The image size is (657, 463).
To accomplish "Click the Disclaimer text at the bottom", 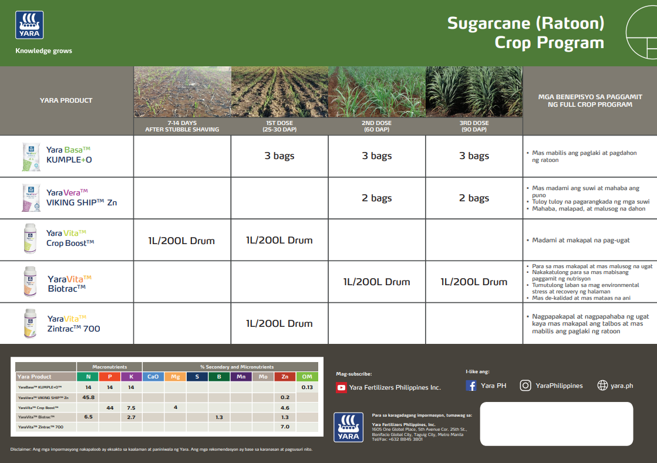I will (x=161, y=449).
